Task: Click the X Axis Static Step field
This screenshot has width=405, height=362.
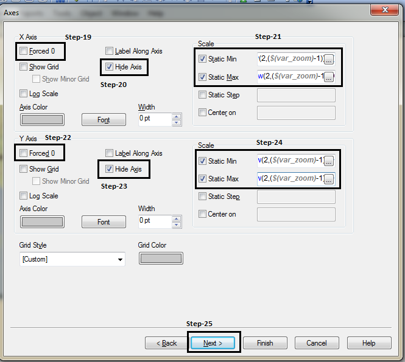Action: point(296,96)
